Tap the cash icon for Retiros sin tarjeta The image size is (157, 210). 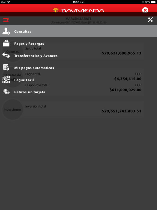pos(6,92)
